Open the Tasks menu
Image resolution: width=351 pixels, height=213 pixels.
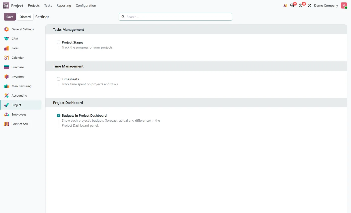(x=48, y=6)
